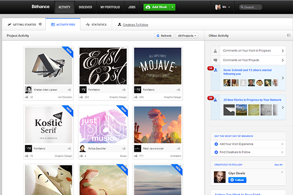Viewport: 293px width, 195px height.
Task: Expand the new followers list chevron
Action: [283, 78]
